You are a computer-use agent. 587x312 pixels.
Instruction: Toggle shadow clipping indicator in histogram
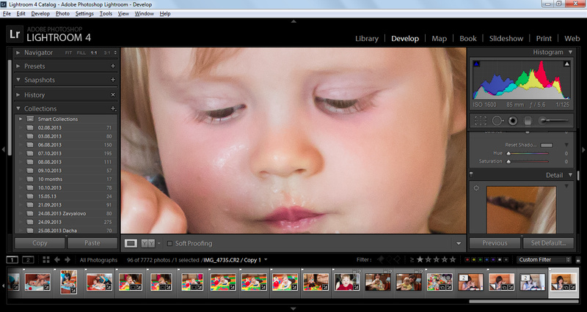(477, 64)
